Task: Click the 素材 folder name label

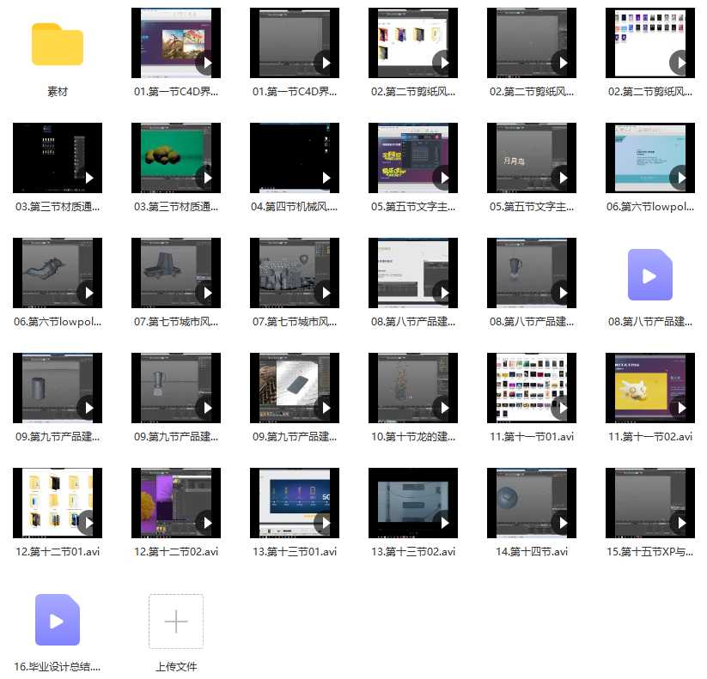Action: point(58,92)
